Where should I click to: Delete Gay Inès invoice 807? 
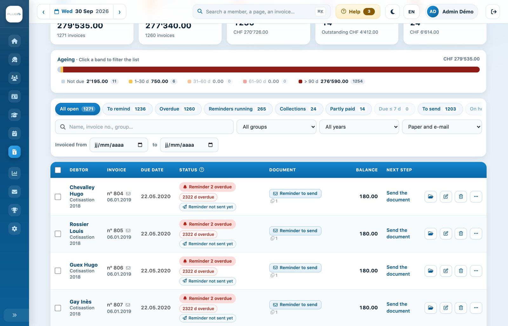coord(461,308)
